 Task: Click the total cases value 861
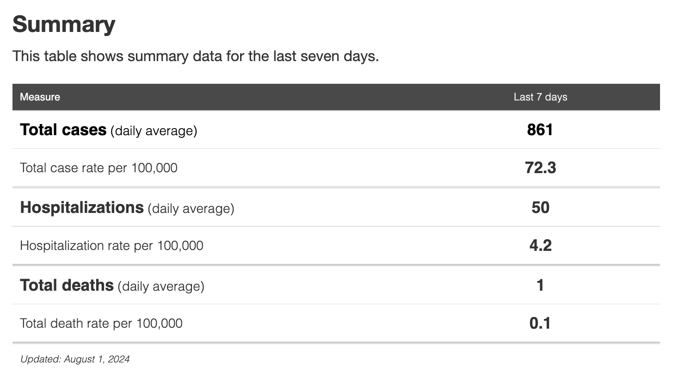click(x=540, y=130)
